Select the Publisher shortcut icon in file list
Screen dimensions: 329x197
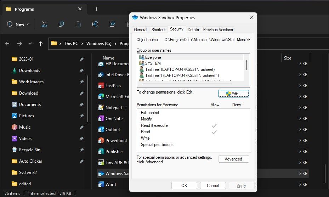[x=101, y=151]
